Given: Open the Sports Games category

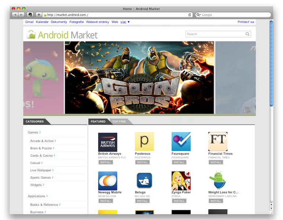Looking at the screenshot, I should coord(42,177).
